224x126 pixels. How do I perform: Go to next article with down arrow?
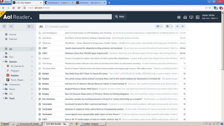pos(183,26)
